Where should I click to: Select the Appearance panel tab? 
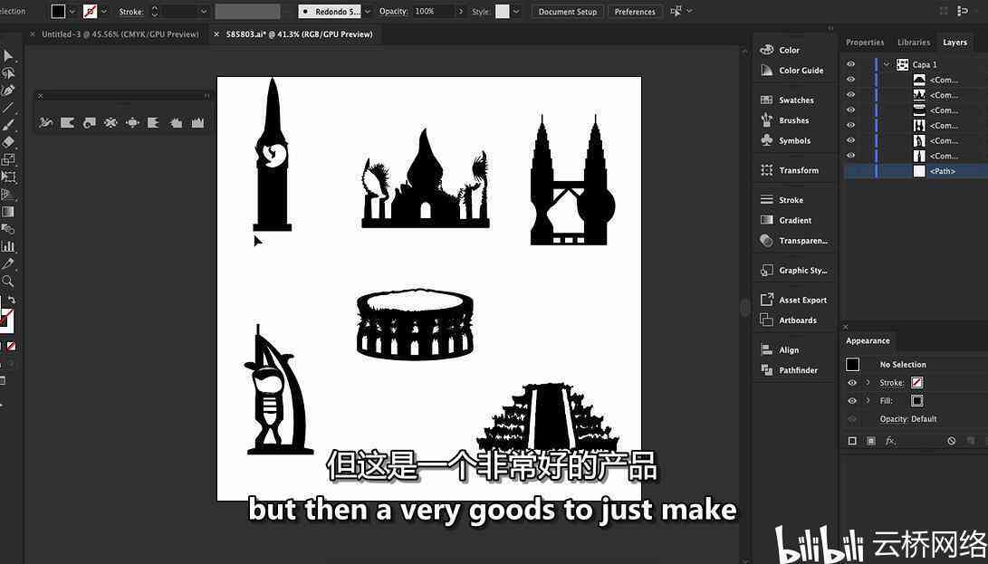868,341
